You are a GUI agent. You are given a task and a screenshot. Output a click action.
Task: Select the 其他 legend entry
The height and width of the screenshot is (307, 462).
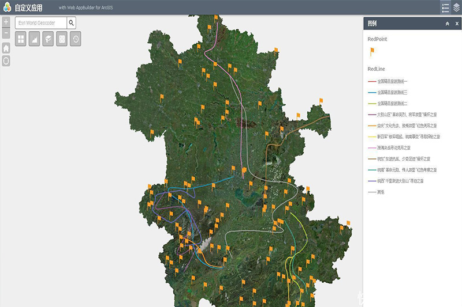point(381,192)
